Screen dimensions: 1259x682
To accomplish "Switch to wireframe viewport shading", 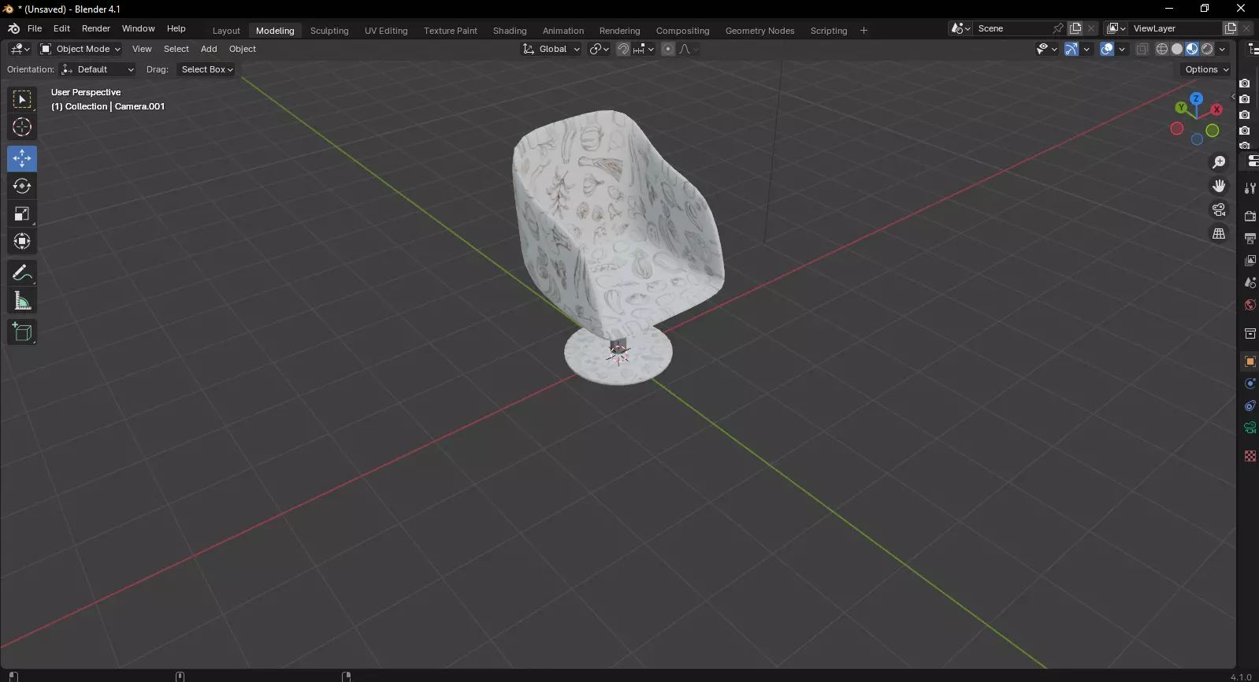I will pyautogui.click(x=1162, y=49).
